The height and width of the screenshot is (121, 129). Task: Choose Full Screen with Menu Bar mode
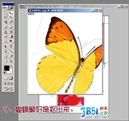tap(8, 83)
